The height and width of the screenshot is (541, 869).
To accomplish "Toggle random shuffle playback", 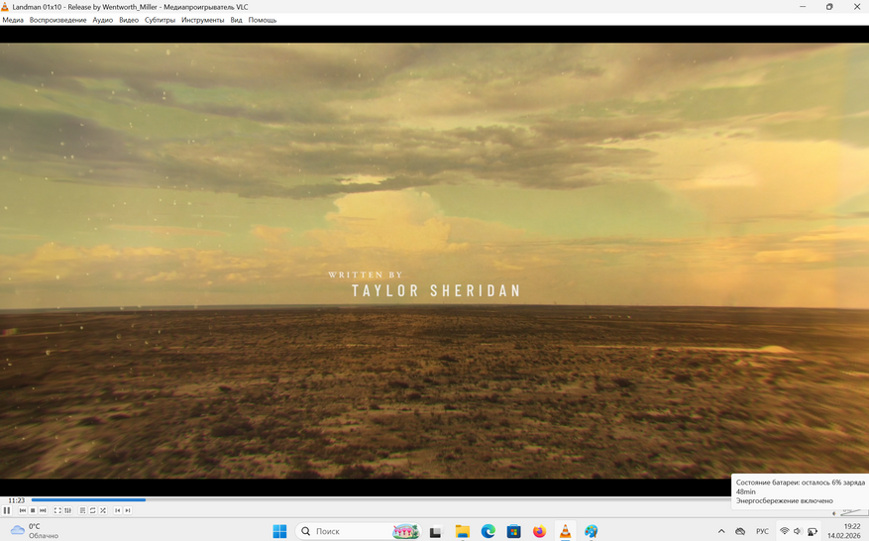I will (x=102, y=510).
